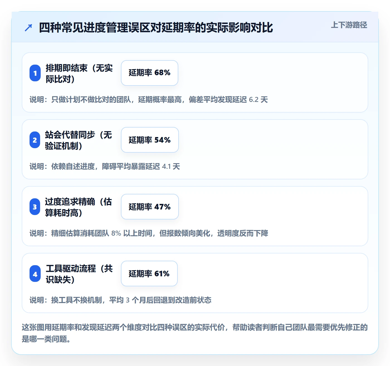Open the 上下游路径 link

pos(349,25)
